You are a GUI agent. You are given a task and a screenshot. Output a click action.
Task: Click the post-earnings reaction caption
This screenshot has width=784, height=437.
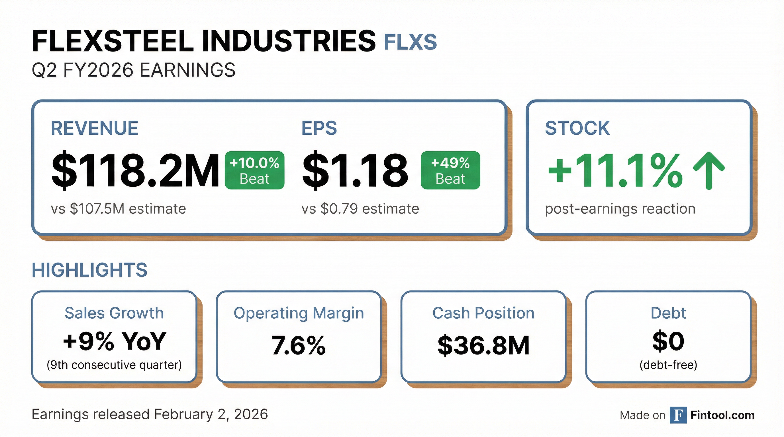620,209
